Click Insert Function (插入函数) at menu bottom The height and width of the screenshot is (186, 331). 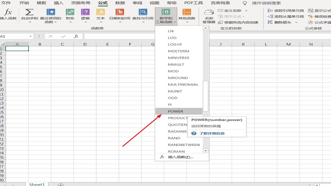(180, 157)
